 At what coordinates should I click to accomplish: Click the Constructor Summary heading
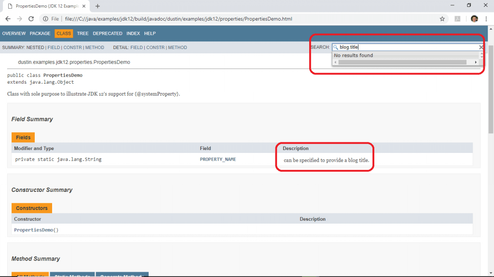coord(42,190)
